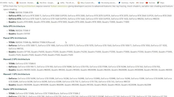Open the Maps bookmark
Screen dimensions: 174x97
161,3
